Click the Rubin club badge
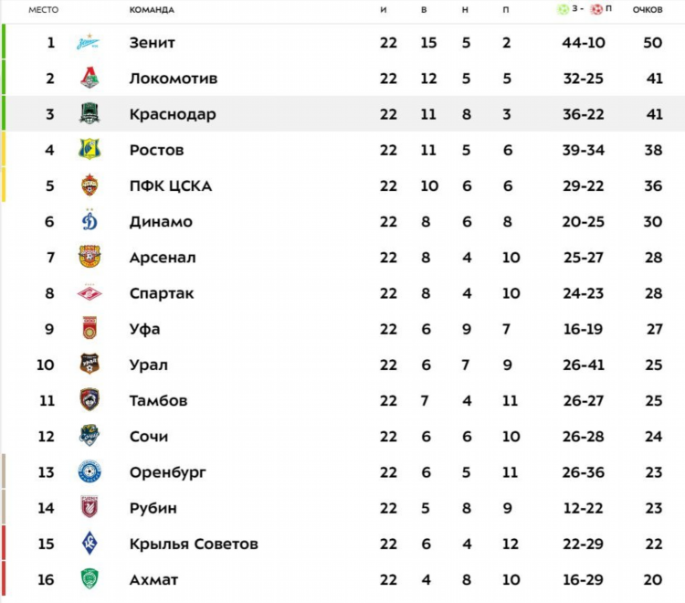This screenshot has height=603, width=685. click(90, 507)
